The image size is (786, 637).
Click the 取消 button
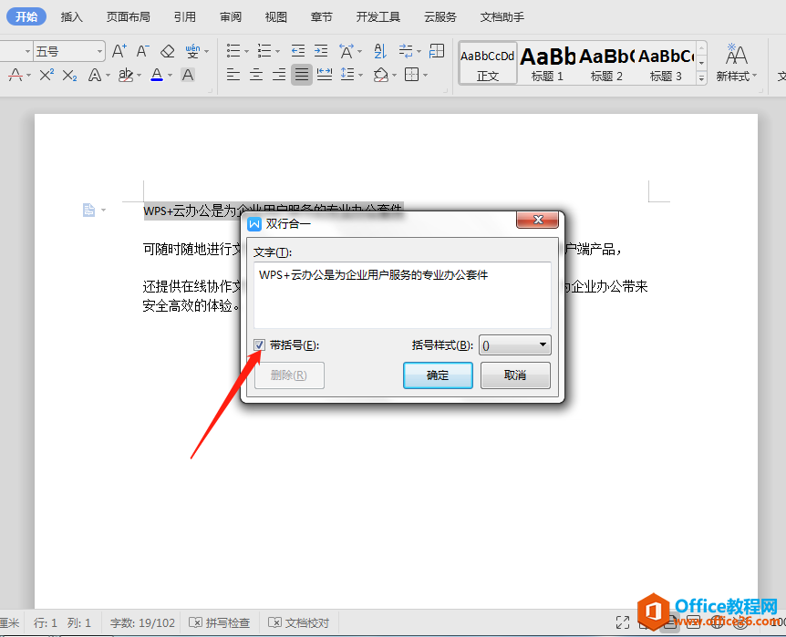coord(515,375)
